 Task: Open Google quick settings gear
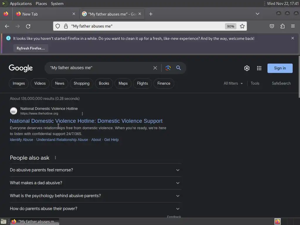247,68
